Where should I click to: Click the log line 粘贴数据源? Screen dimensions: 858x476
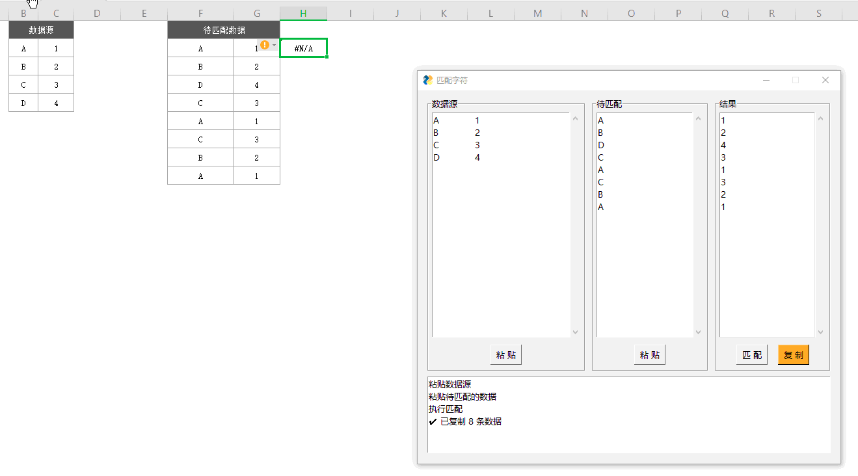[x=448, y=384]
